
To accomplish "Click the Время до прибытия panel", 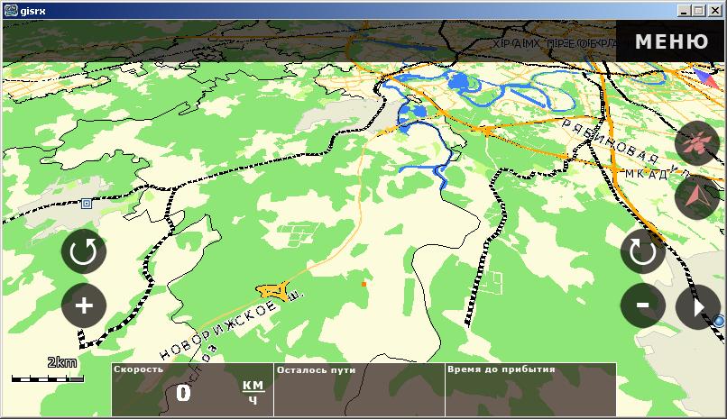I will (530, 389).
